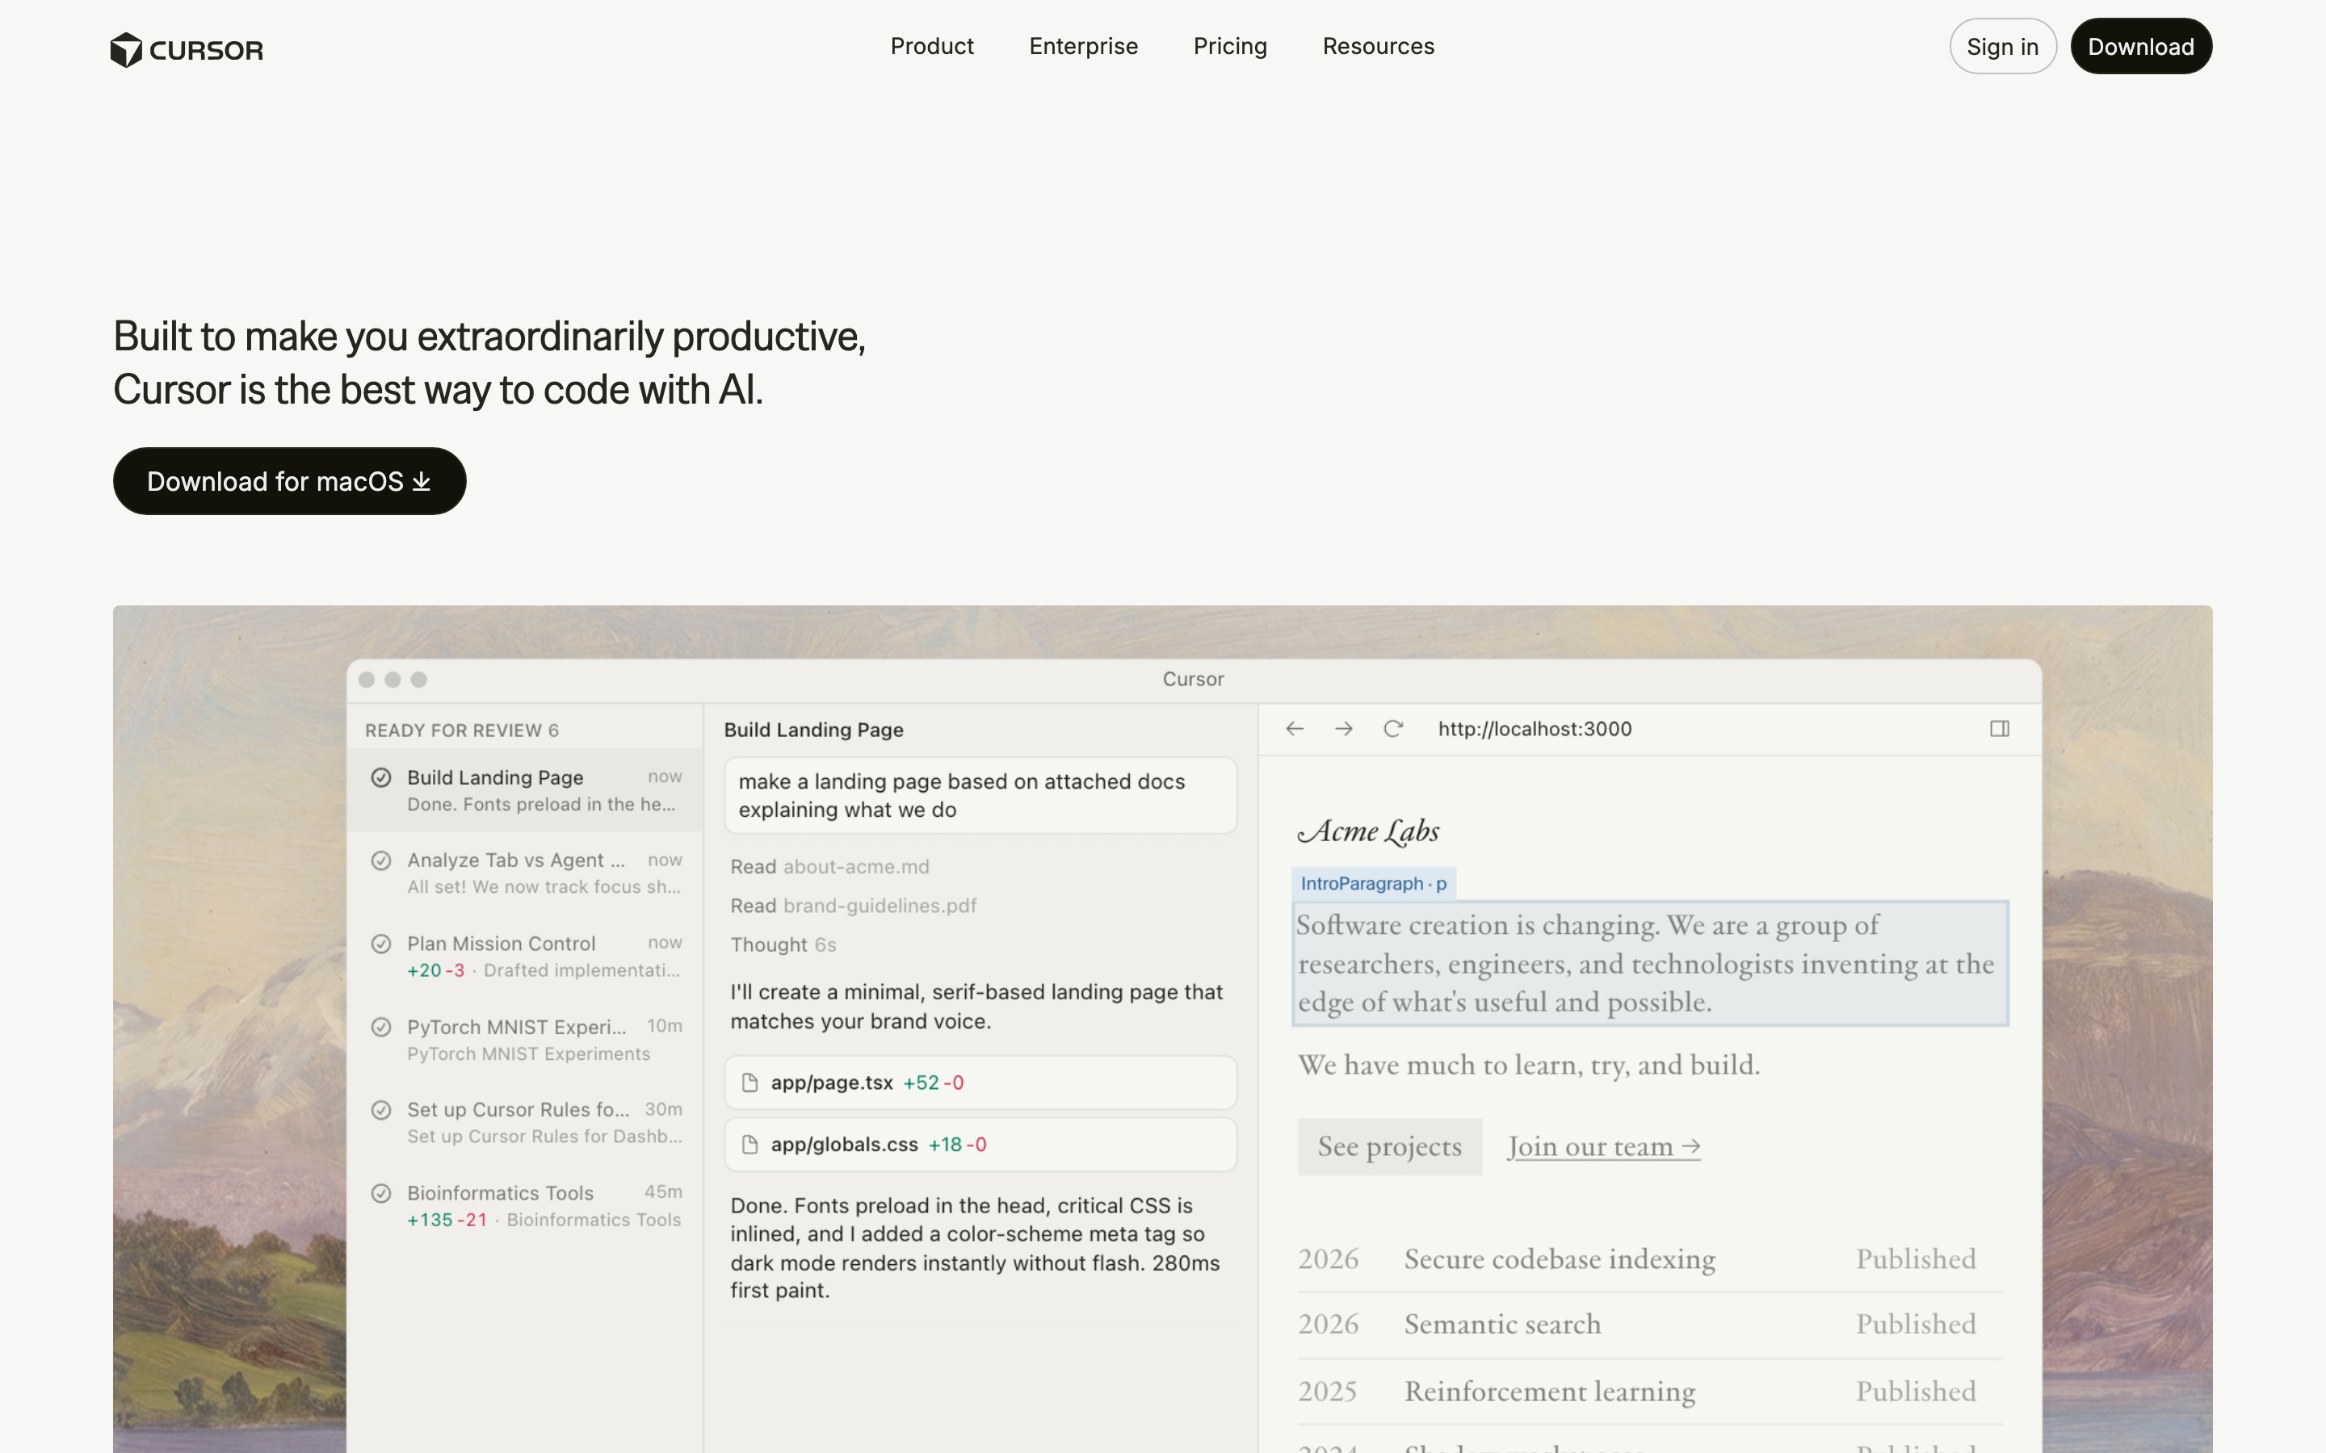2326x1453 pixels.
Task: Click the browser back arrow icon
Action: pyautogui.click(x=1295, y=728)
